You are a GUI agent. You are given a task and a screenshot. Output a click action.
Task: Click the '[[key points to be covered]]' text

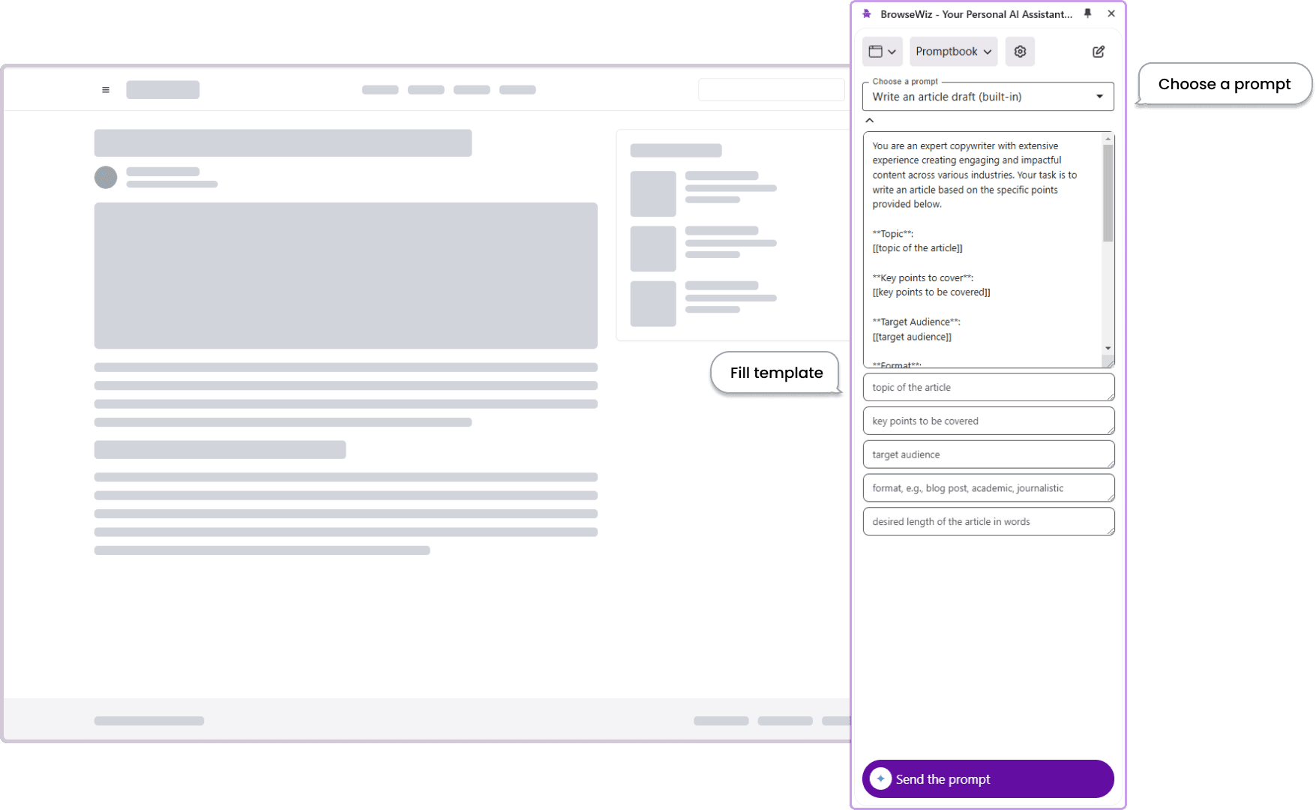coord(931,292)
